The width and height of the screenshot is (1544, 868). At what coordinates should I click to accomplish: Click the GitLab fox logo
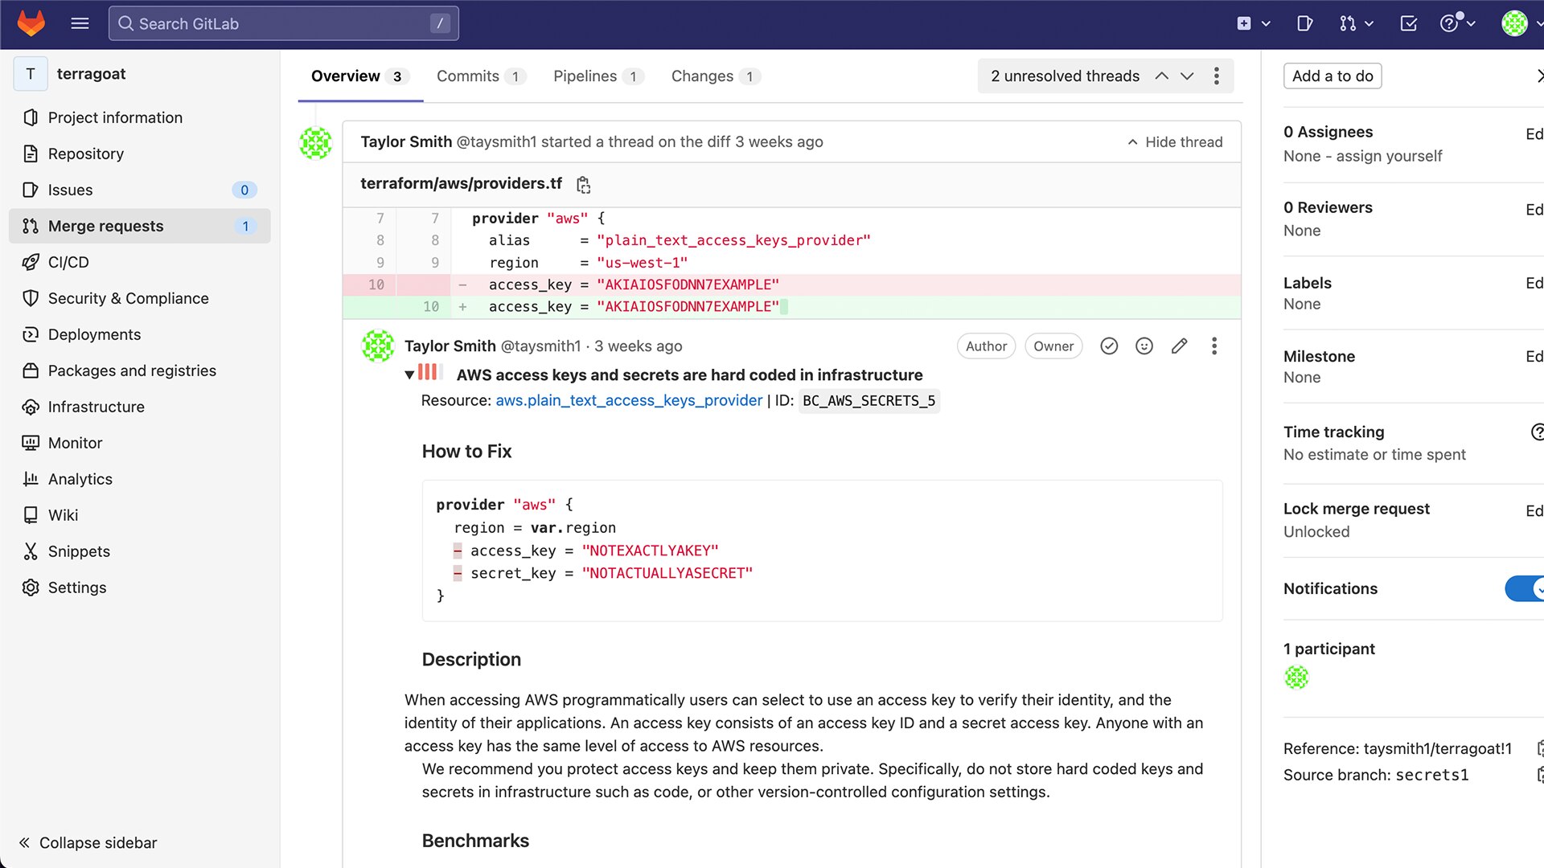pyautogui.click(x=31, y=23)
